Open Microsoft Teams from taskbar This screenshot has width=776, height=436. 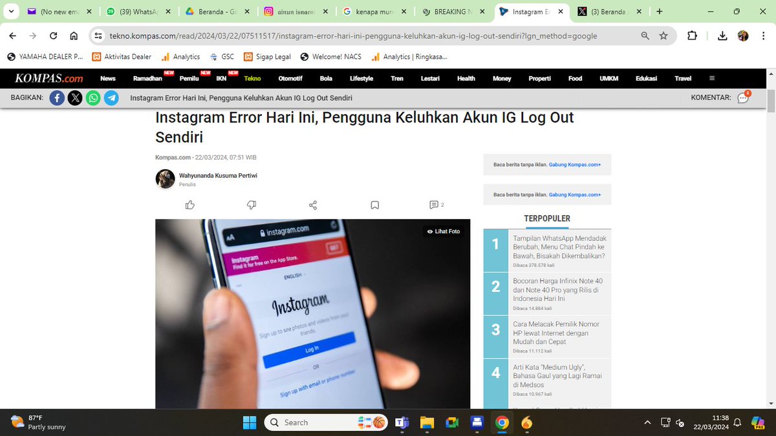click(402, 422)
